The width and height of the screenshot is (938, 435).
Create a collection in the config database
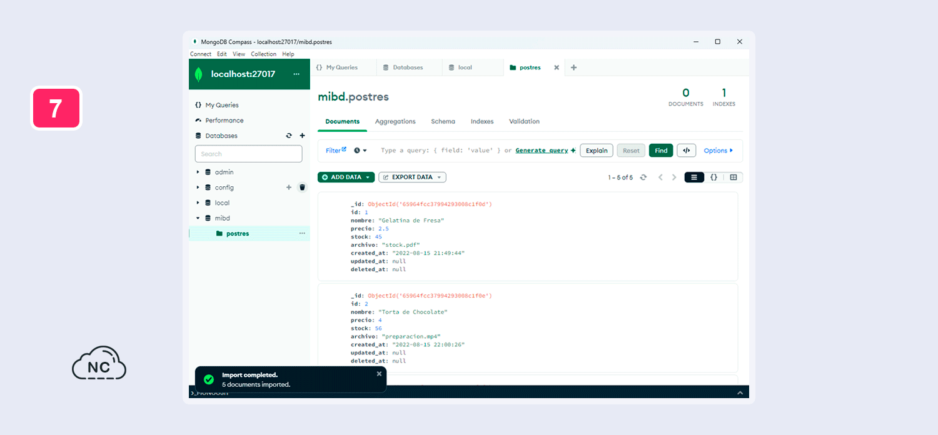(289, 187)
